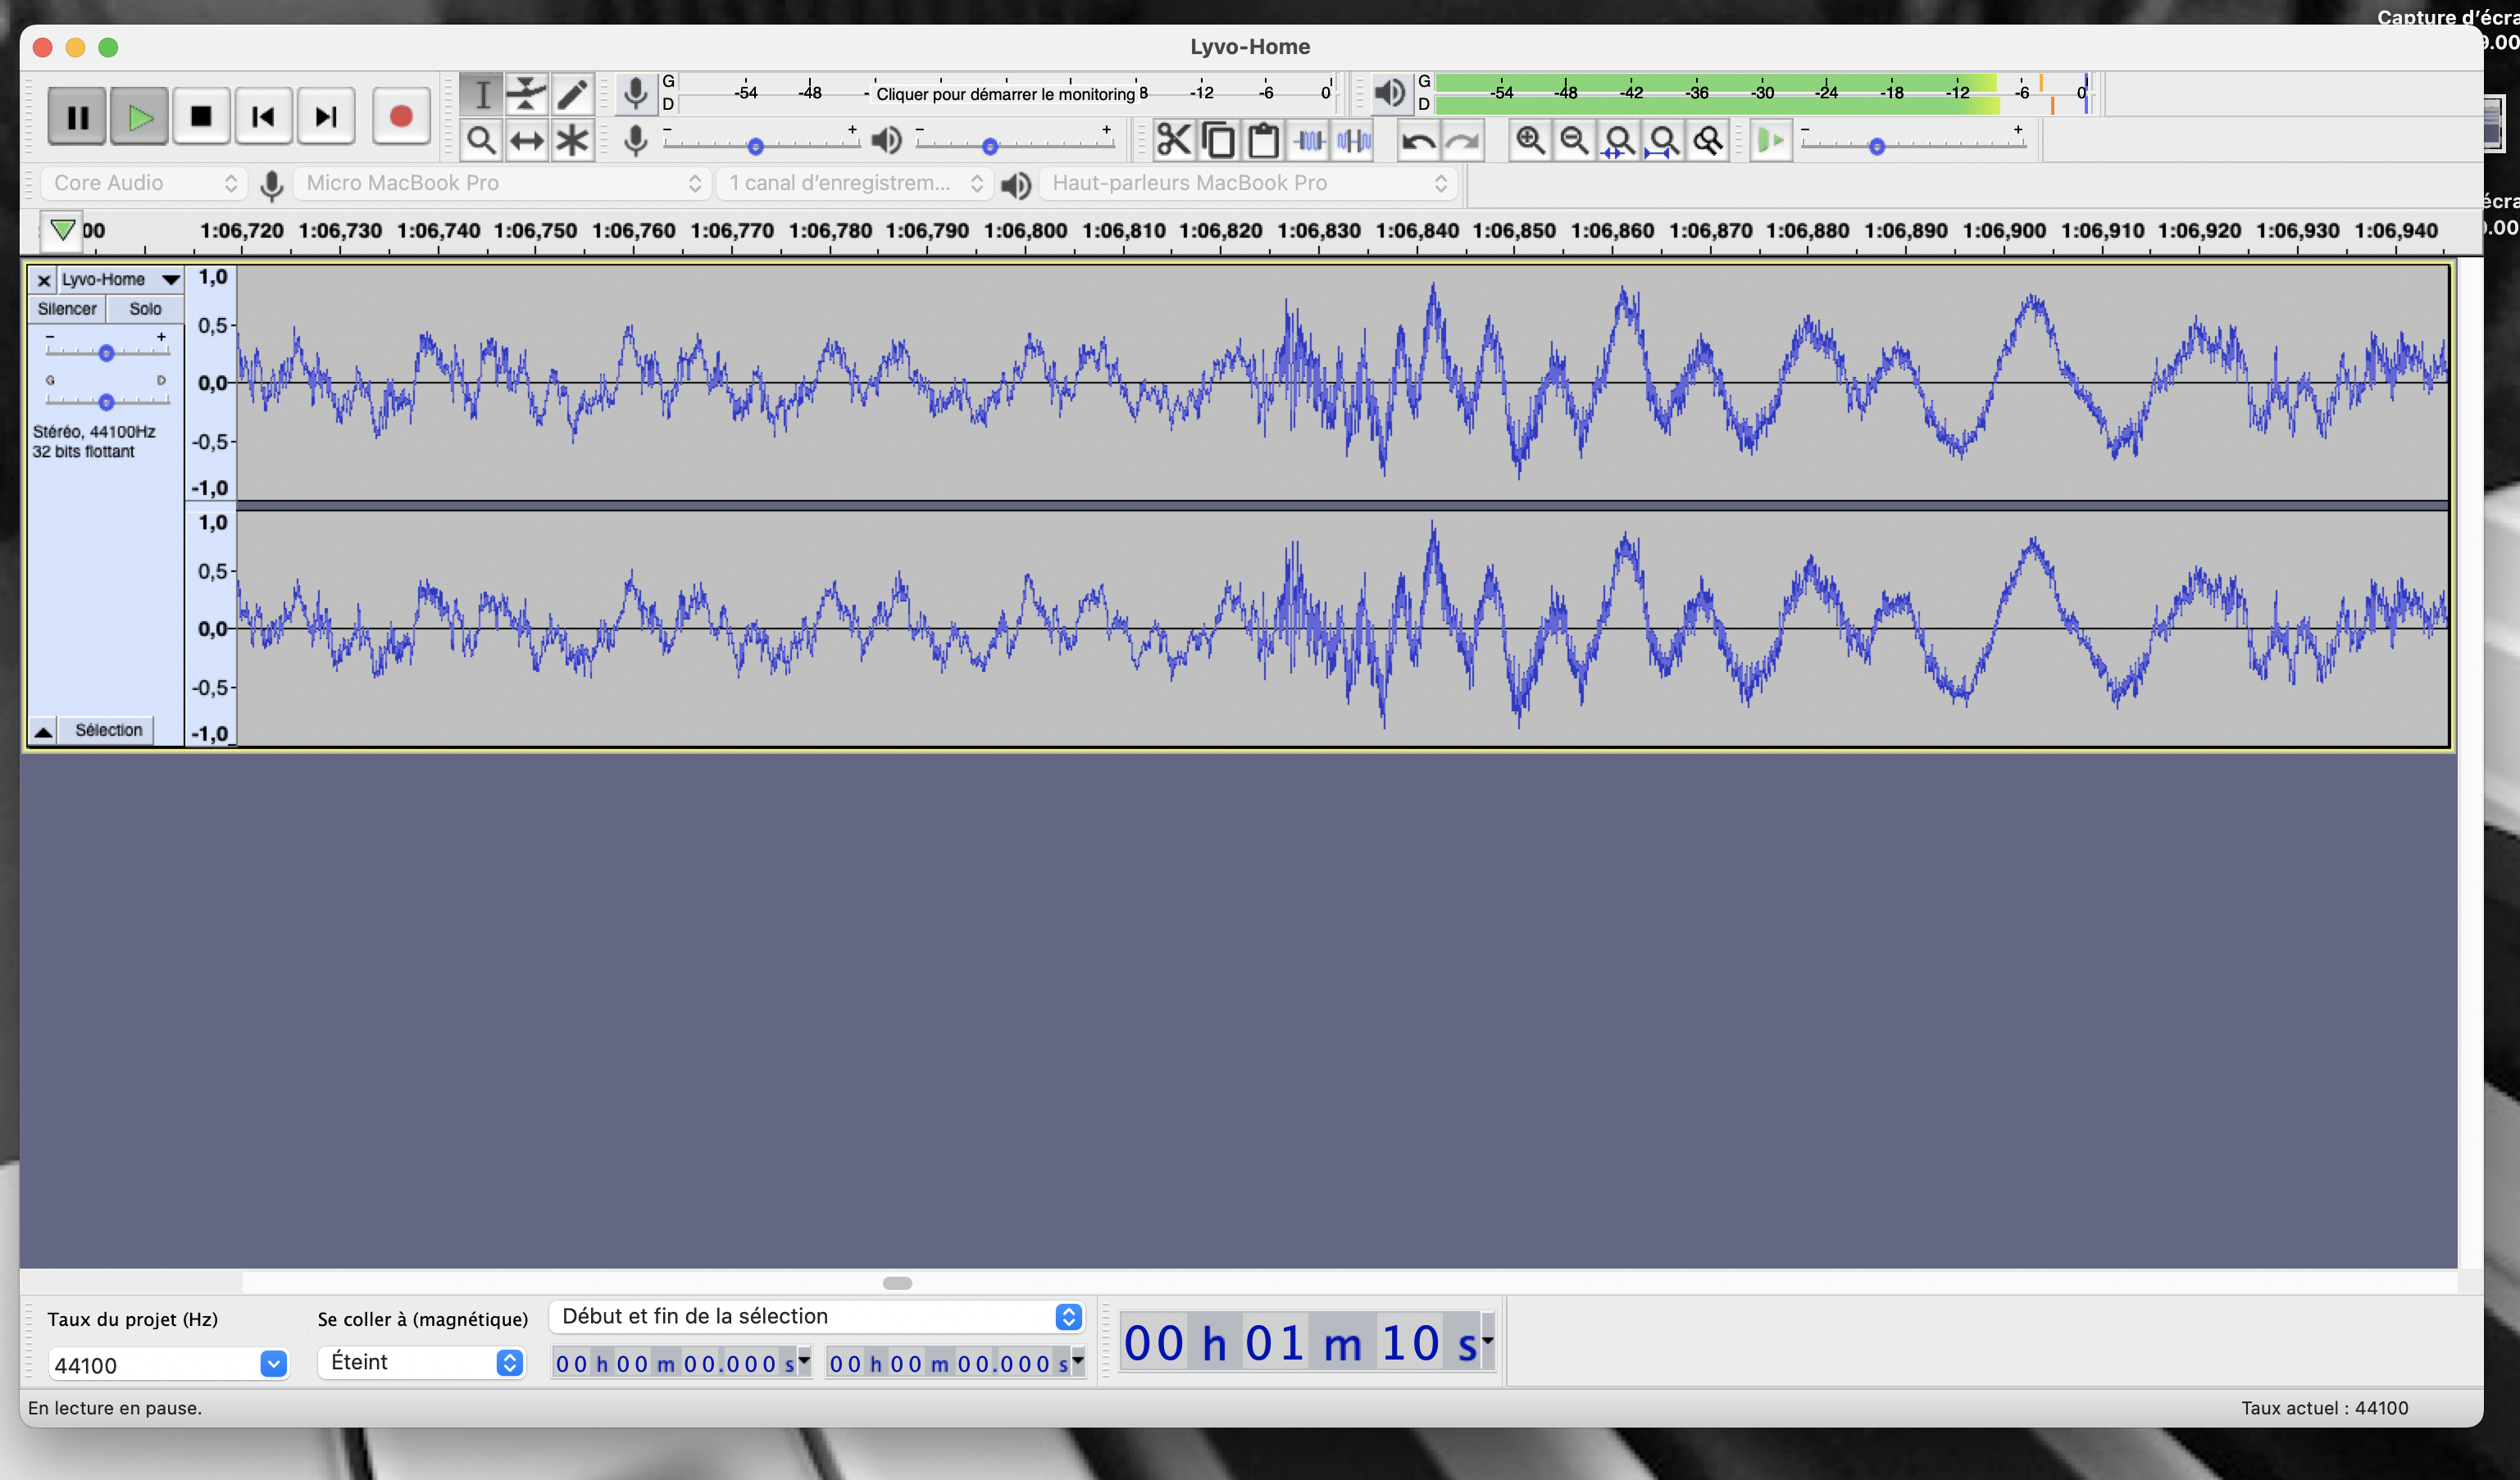Select the Envelope tool

[526, 95]
